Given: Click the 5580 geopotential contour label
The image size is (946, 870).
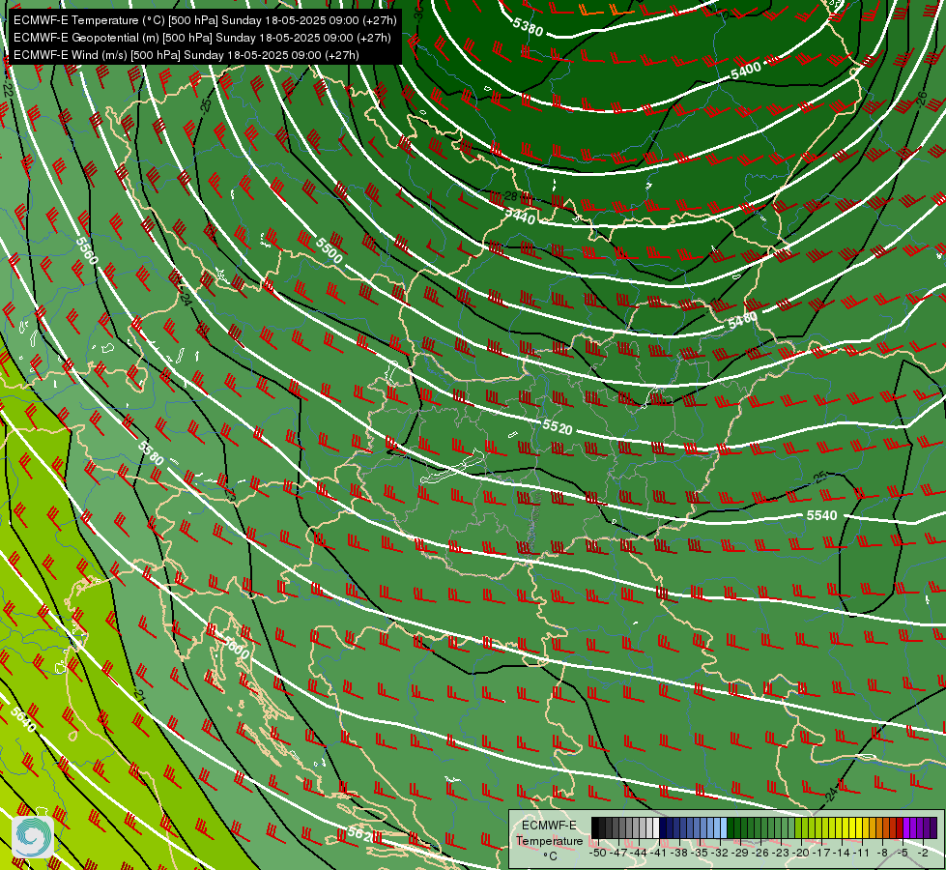Looking at the screenshot, I should click(150, 453).
